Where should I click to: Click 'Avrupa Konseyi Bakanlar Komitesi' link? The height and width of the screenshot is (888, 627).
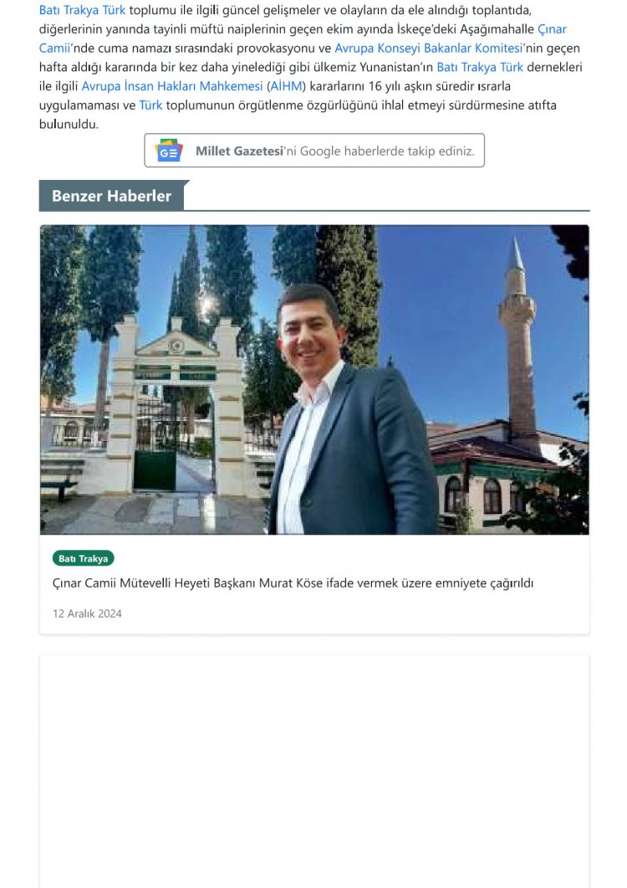pyautogui.click(x=428, y=49)
